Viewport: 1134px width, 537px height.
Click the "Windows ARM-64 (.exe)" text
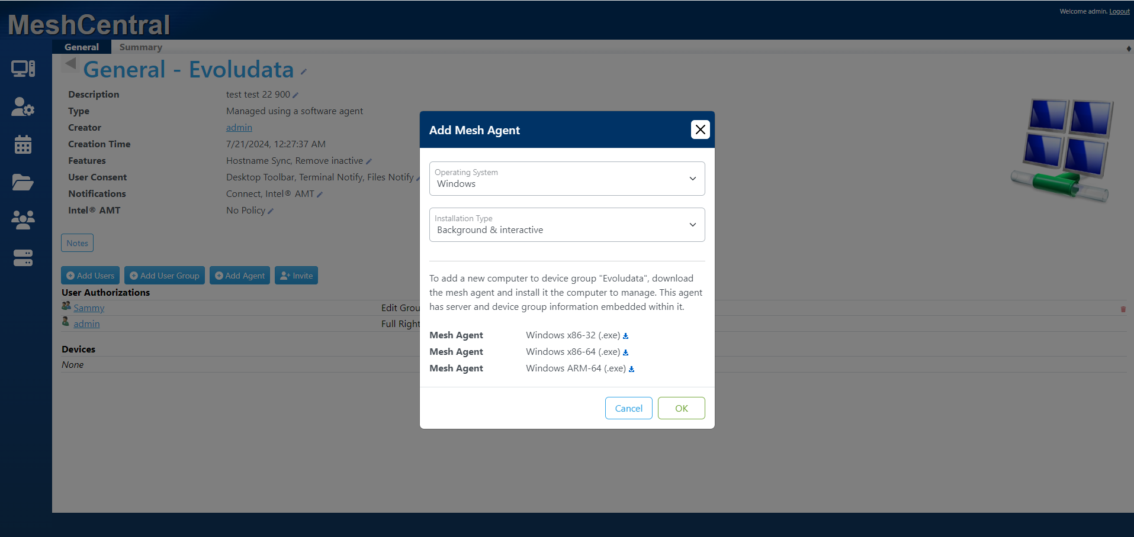pyautogui.click(x=576, y=368)
